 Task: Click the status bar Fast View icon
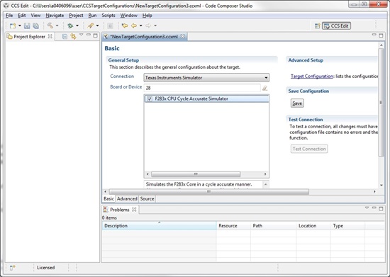click(13, 268)
